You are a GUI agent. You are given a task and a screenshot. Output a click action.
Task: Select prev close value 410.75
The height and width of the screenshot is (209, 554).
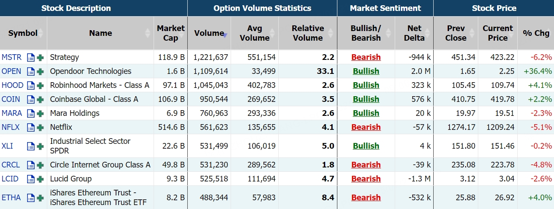(x=462, y=99)
